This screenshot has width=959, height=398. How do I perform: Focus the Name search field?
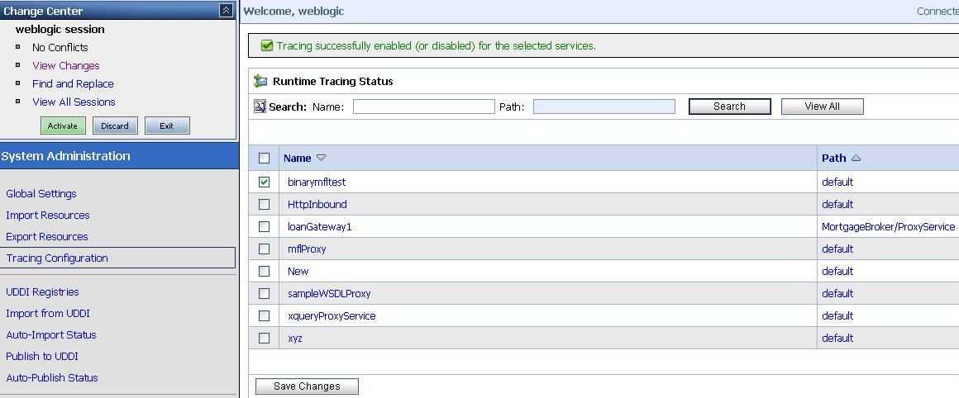pyautogui.click(x=423, y=107)
